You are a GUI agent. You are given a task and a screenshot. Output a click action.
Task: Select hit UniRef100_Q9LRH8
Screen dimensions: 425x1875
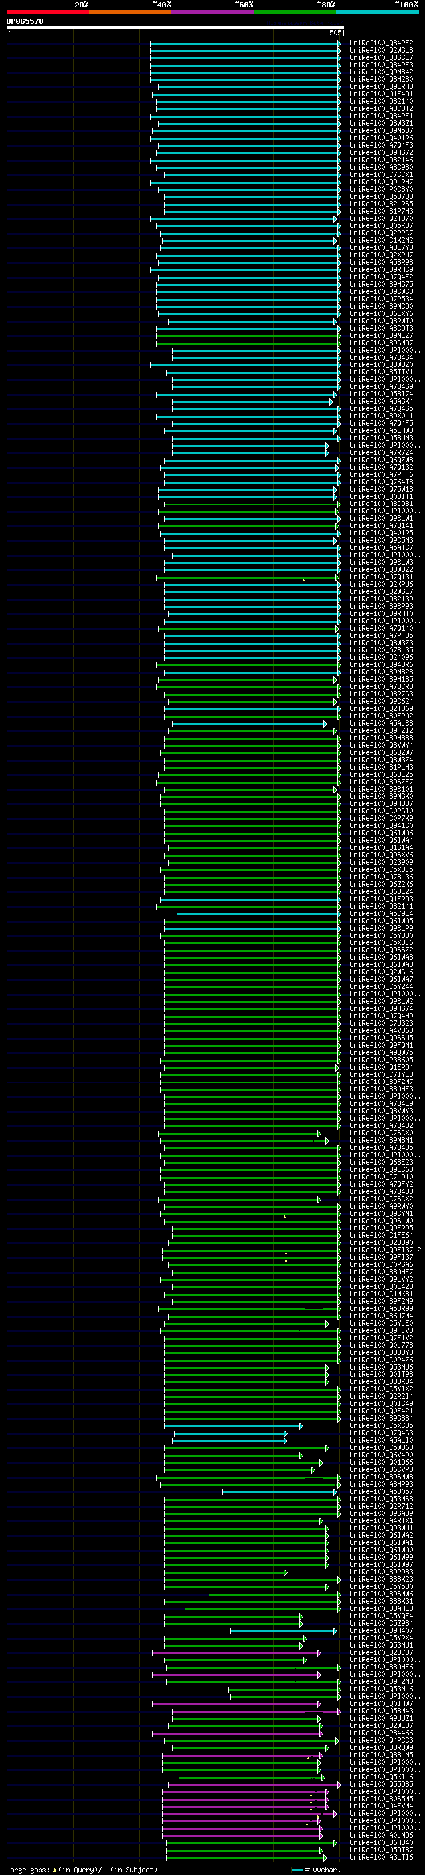(381, 86)
